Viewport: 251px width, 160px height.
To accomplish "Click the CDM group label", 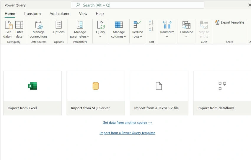I will (x=204, y=42).
